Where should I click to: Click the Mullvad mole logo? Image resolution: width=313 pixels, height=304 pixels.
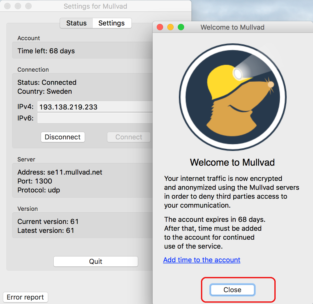point(233,97)
